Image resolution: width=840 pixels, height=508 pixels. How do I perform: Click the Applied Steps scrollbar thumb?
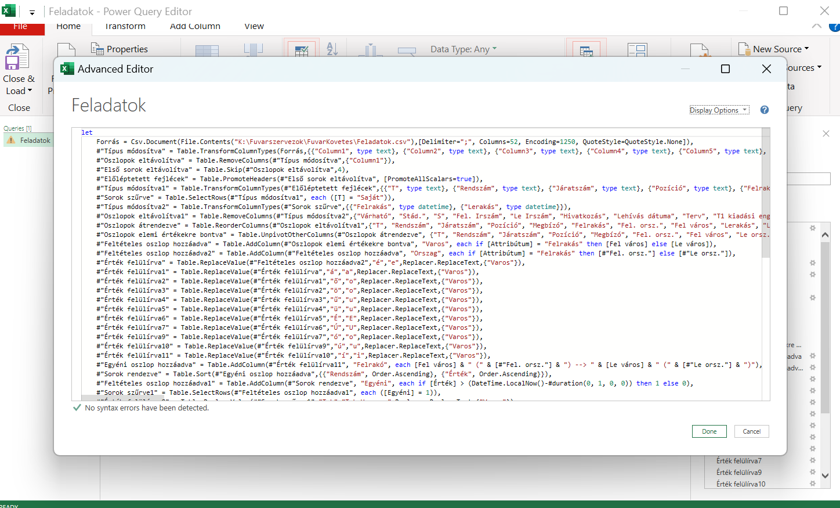click(x=825, y=328)
